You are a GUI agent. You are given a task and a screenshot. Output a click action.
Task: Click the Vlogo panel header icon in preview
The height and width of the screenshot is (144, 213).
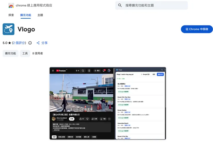pyautogui.click(x=117, y=70)
